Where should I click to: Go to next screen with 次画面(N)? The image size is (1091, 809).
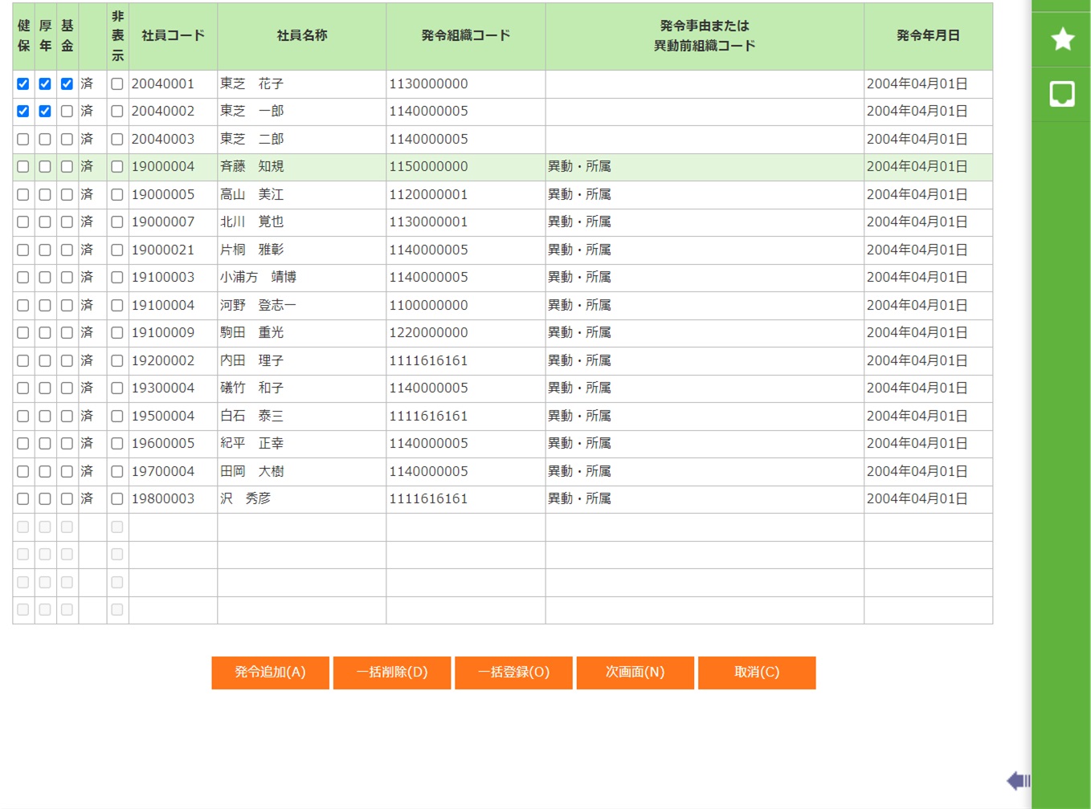[x=635, y=673]
